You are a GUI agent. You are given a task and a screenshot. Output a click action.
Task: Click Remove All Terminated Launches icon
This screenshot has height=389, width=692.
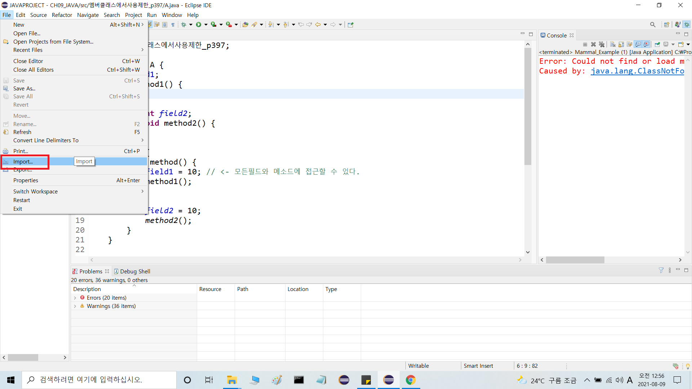point(602,44)
